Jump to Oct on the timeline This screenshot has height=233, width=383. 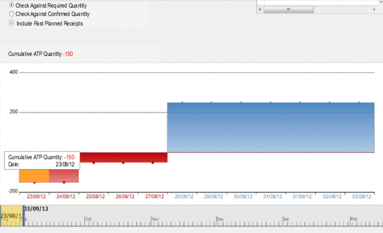[x=88, y=219]
